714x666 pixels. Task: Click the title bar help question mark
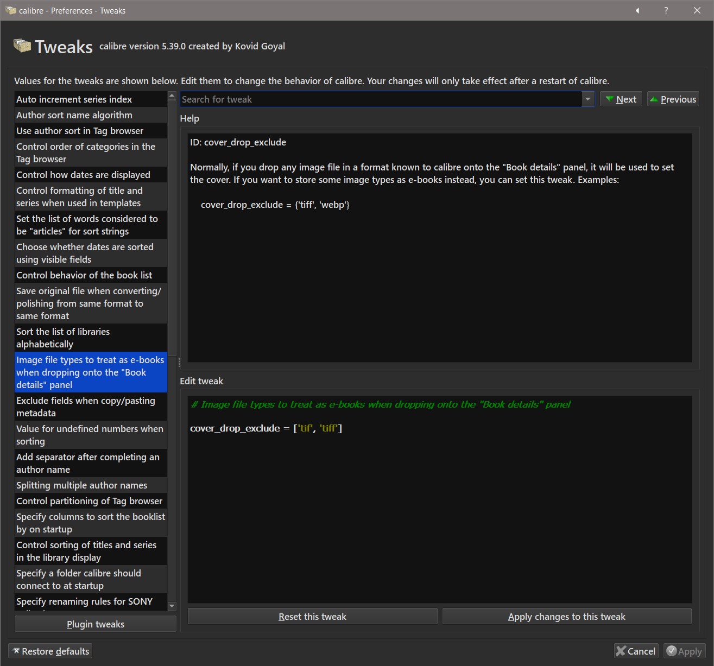point(666,10)
